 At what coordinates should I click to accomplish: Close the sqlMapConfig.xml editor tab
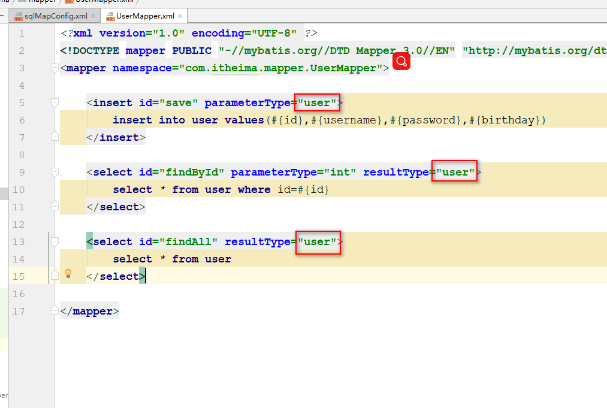93,16
